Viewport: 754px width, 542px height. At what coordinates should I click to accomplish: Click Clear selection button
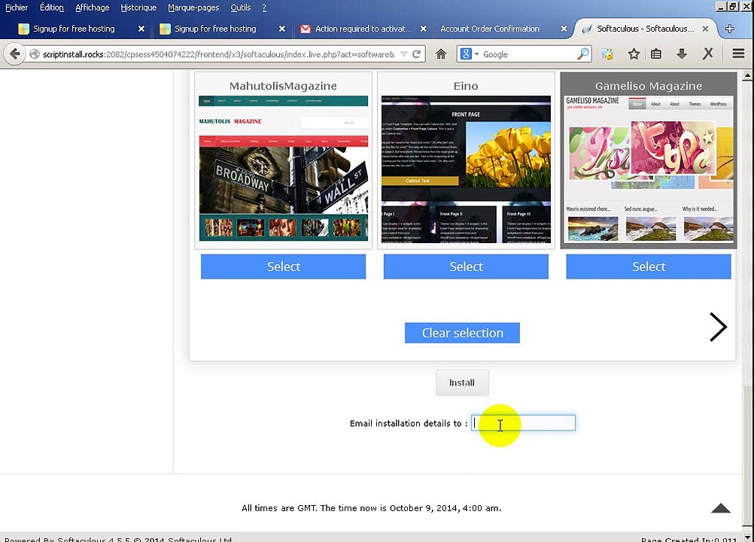(462, 333)
